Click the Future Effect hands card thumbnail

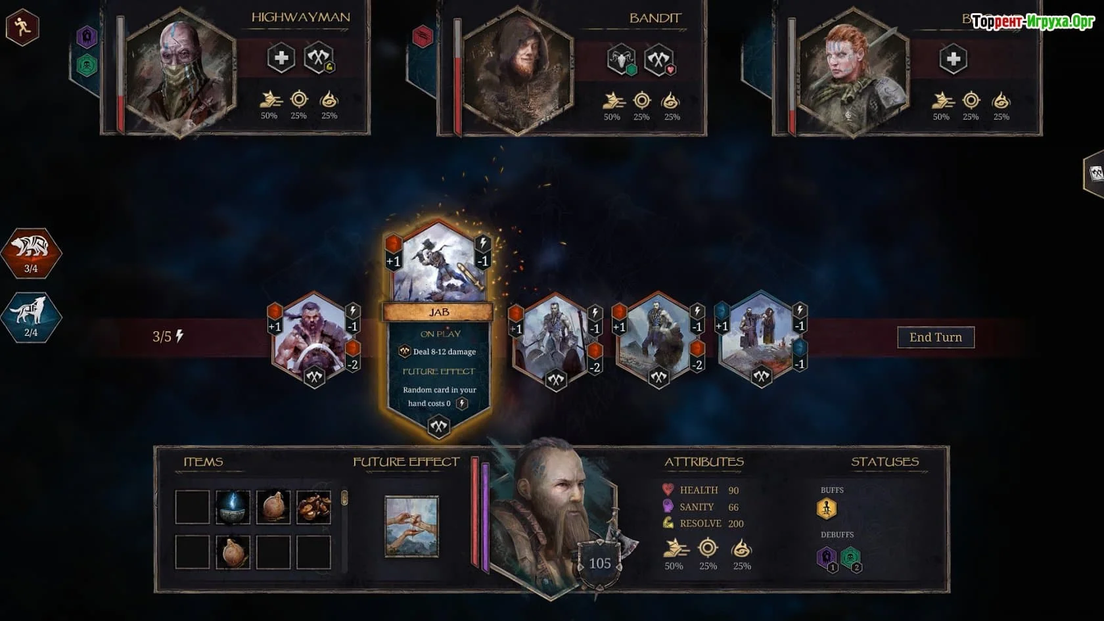pyautogui.click(x=411, y=526)
